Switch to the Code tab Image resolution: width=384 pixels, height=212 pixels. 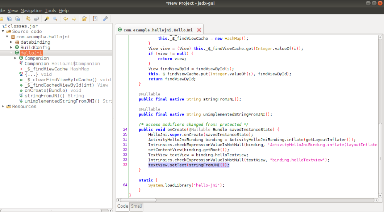point(122,206)
